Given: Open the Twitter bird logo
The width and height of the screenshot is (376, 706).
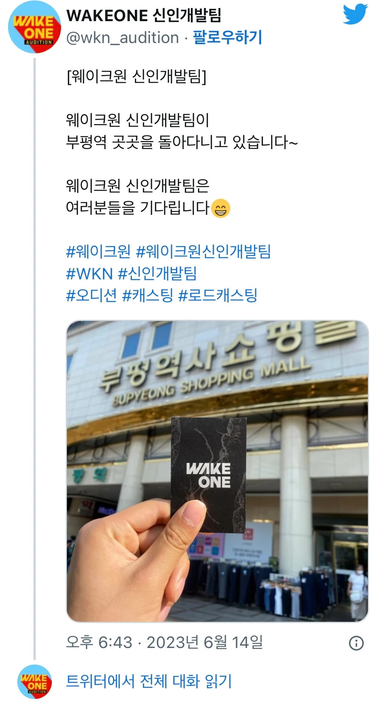Looking at the screenshot, I should click(x=355, y=14).
